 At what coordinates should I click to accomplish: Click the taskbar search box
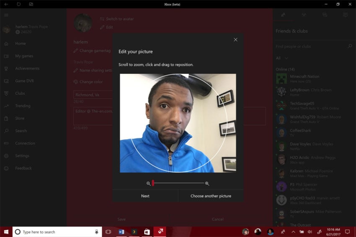tap(57, 232)
